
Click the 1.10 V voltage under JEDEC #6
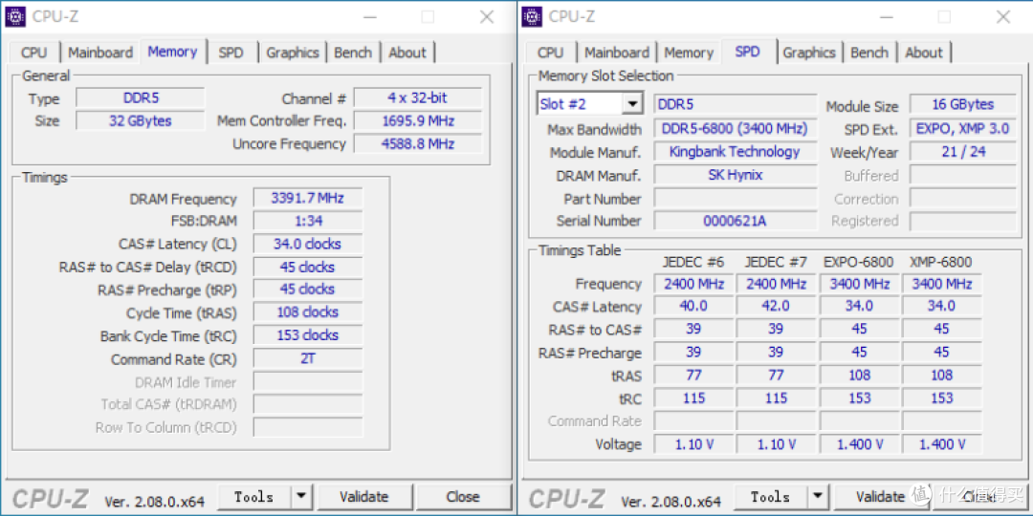(693, 444)
